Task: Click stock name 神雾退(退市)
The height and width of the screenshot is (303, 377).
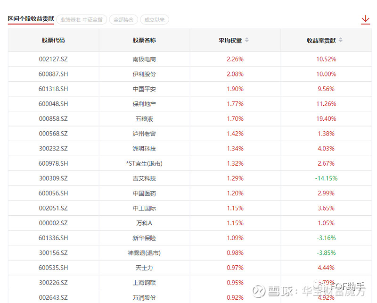Action: (x=144, y=253)
